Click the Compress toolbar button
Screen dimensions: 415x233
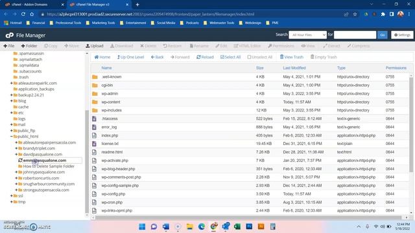(x=359, y=46)
